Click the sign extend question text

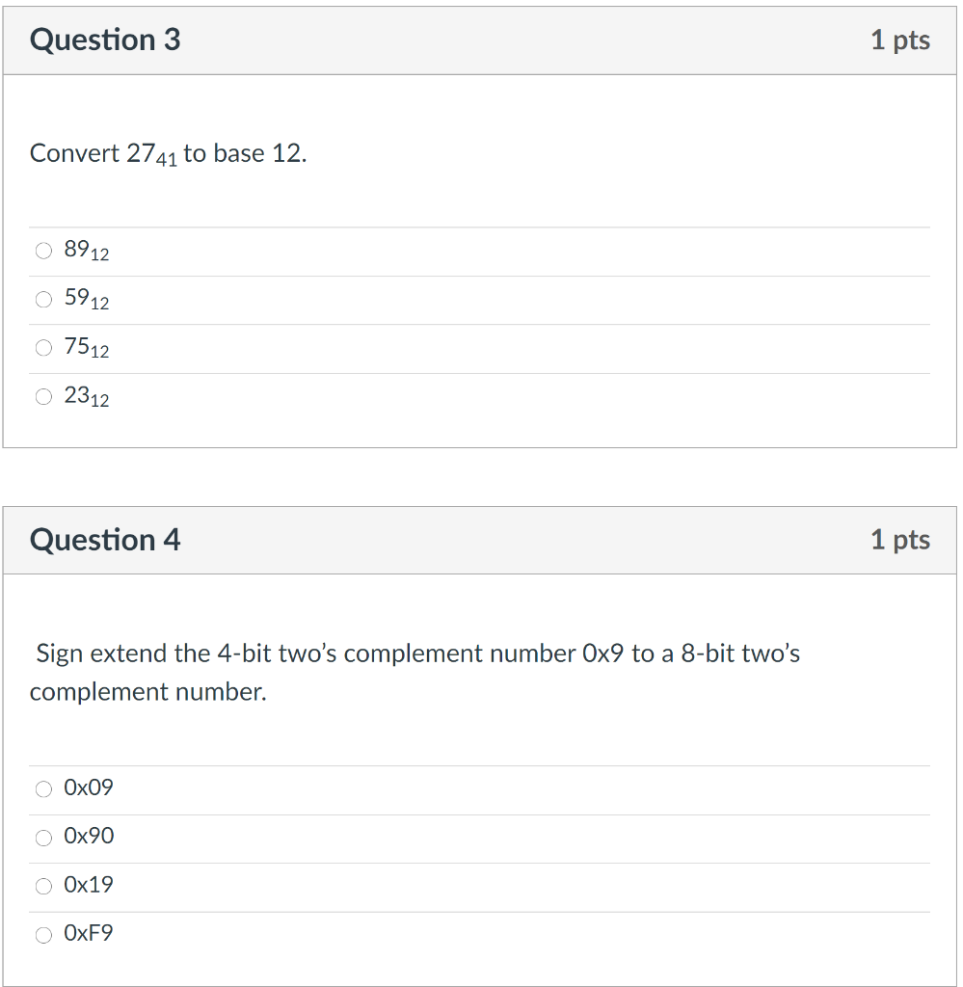(x=416, y=672)
